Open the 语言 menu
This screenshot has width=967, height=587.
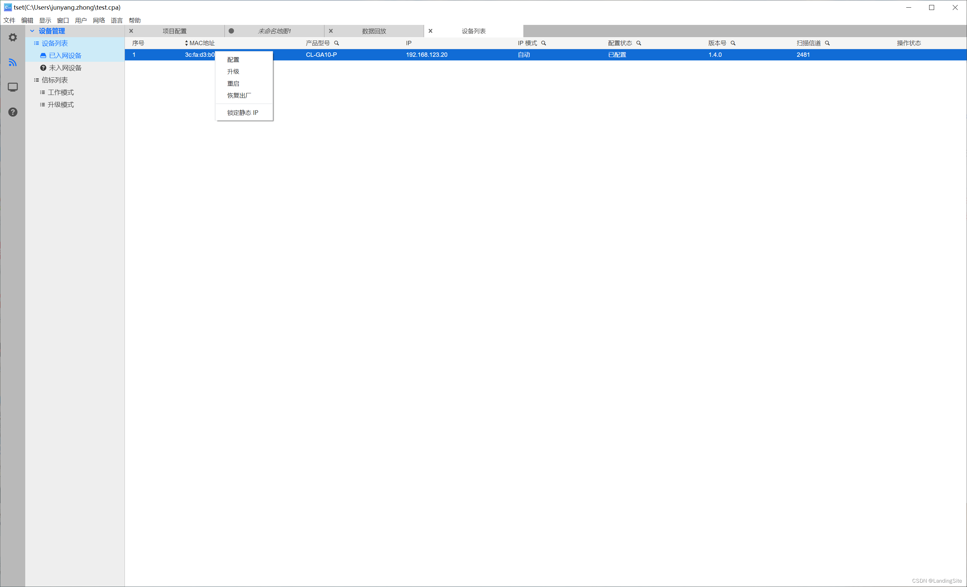(x=117, y=20)
